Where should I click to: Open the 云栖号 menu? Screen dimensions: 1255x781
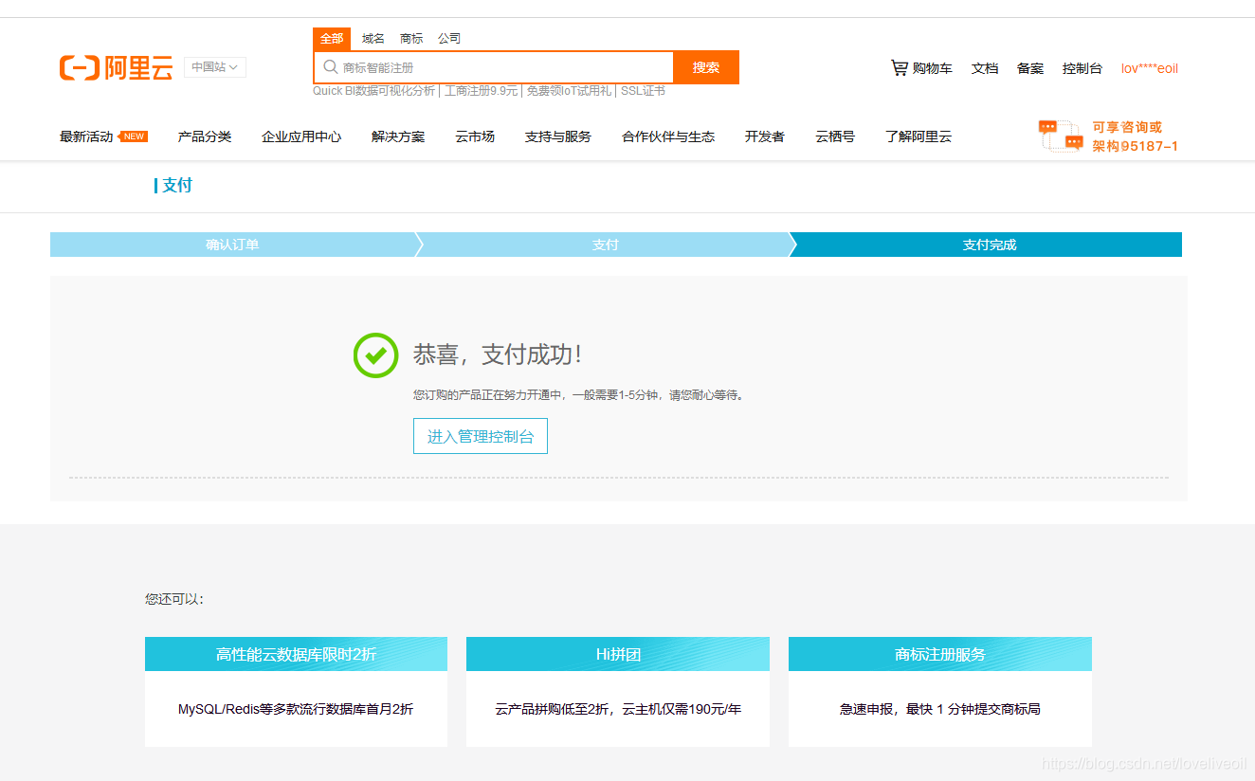point(835,136)
